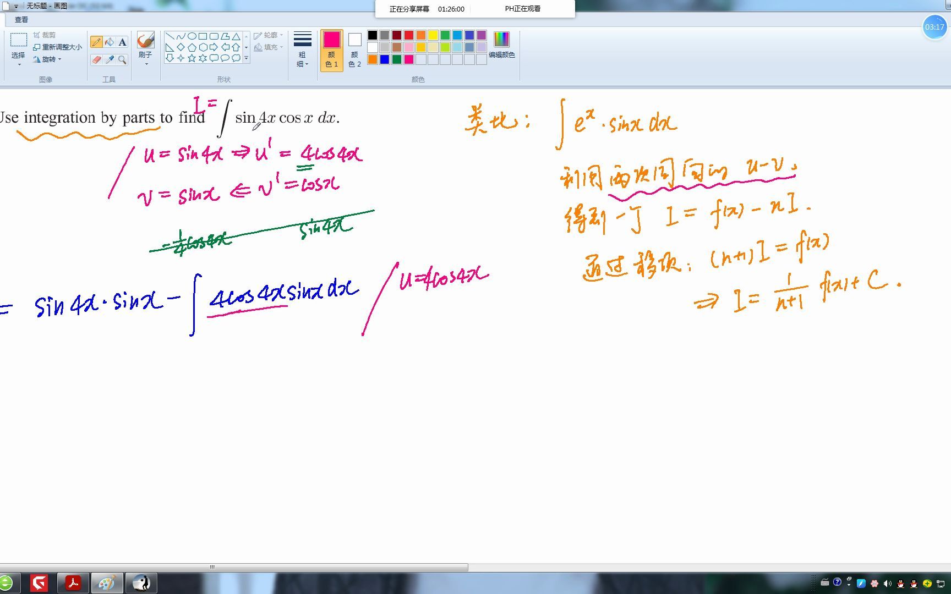This screenshot has width=951, height=594.
Task: Open Adobe Acrobat from the taskbar
Action: (x=73, y=583)
